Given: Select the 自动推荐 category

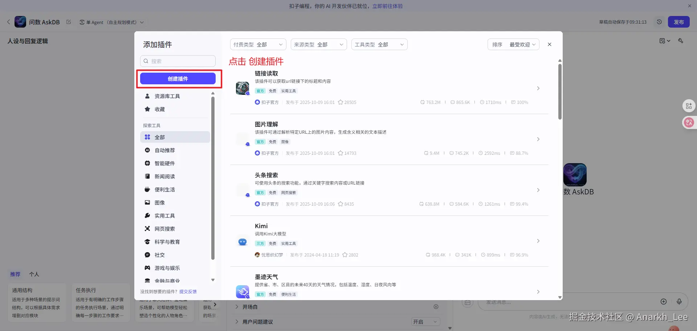Looking at the screenshot, I should pyautogui.click(x=175, y=150).
